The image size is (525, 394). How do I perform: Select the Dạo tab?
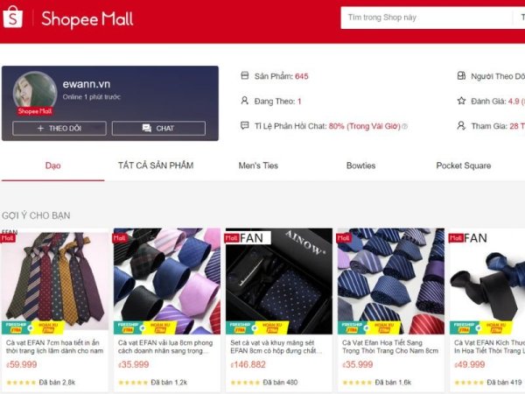(x=52, y=165)
